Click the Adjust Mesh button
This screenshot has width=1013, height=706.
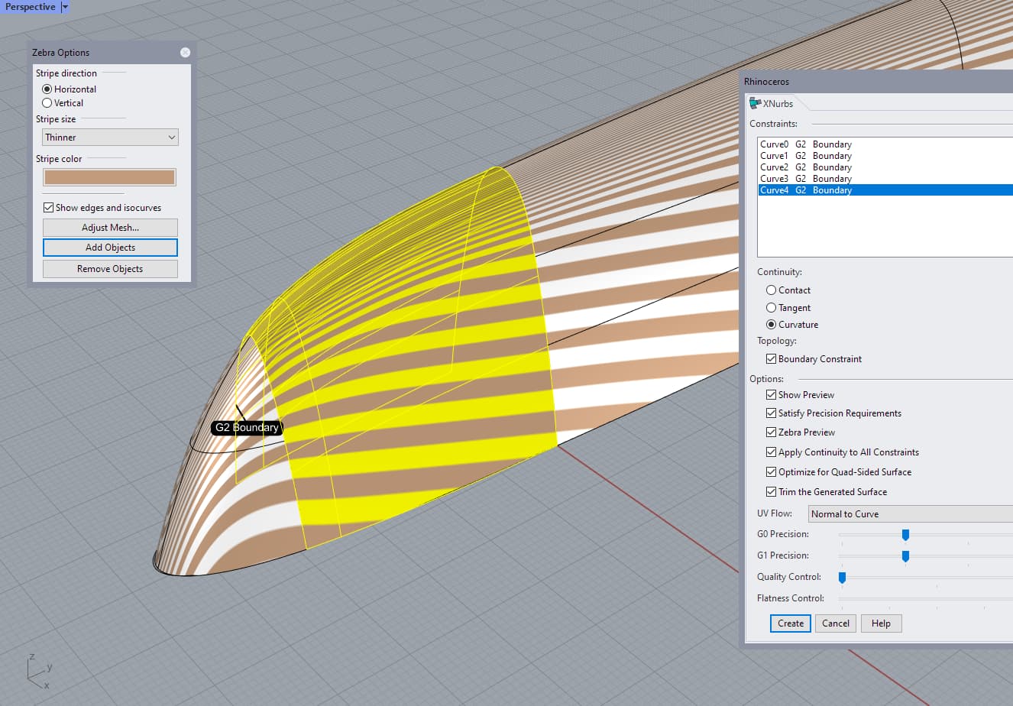[110, 228]
